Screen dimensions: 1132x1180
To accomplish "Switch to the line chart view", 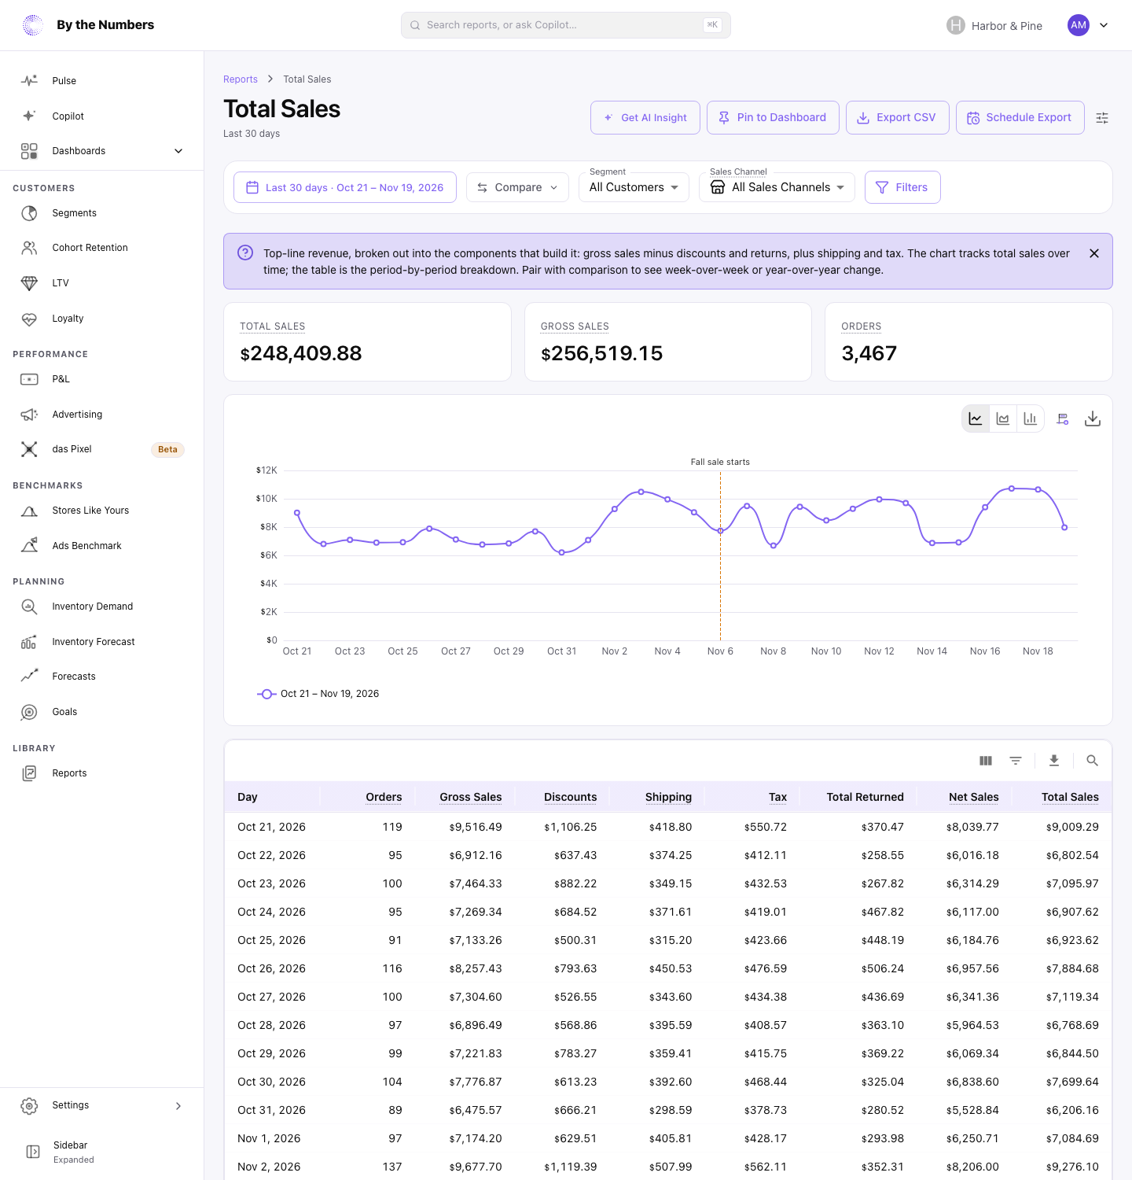I will [976, 419].
